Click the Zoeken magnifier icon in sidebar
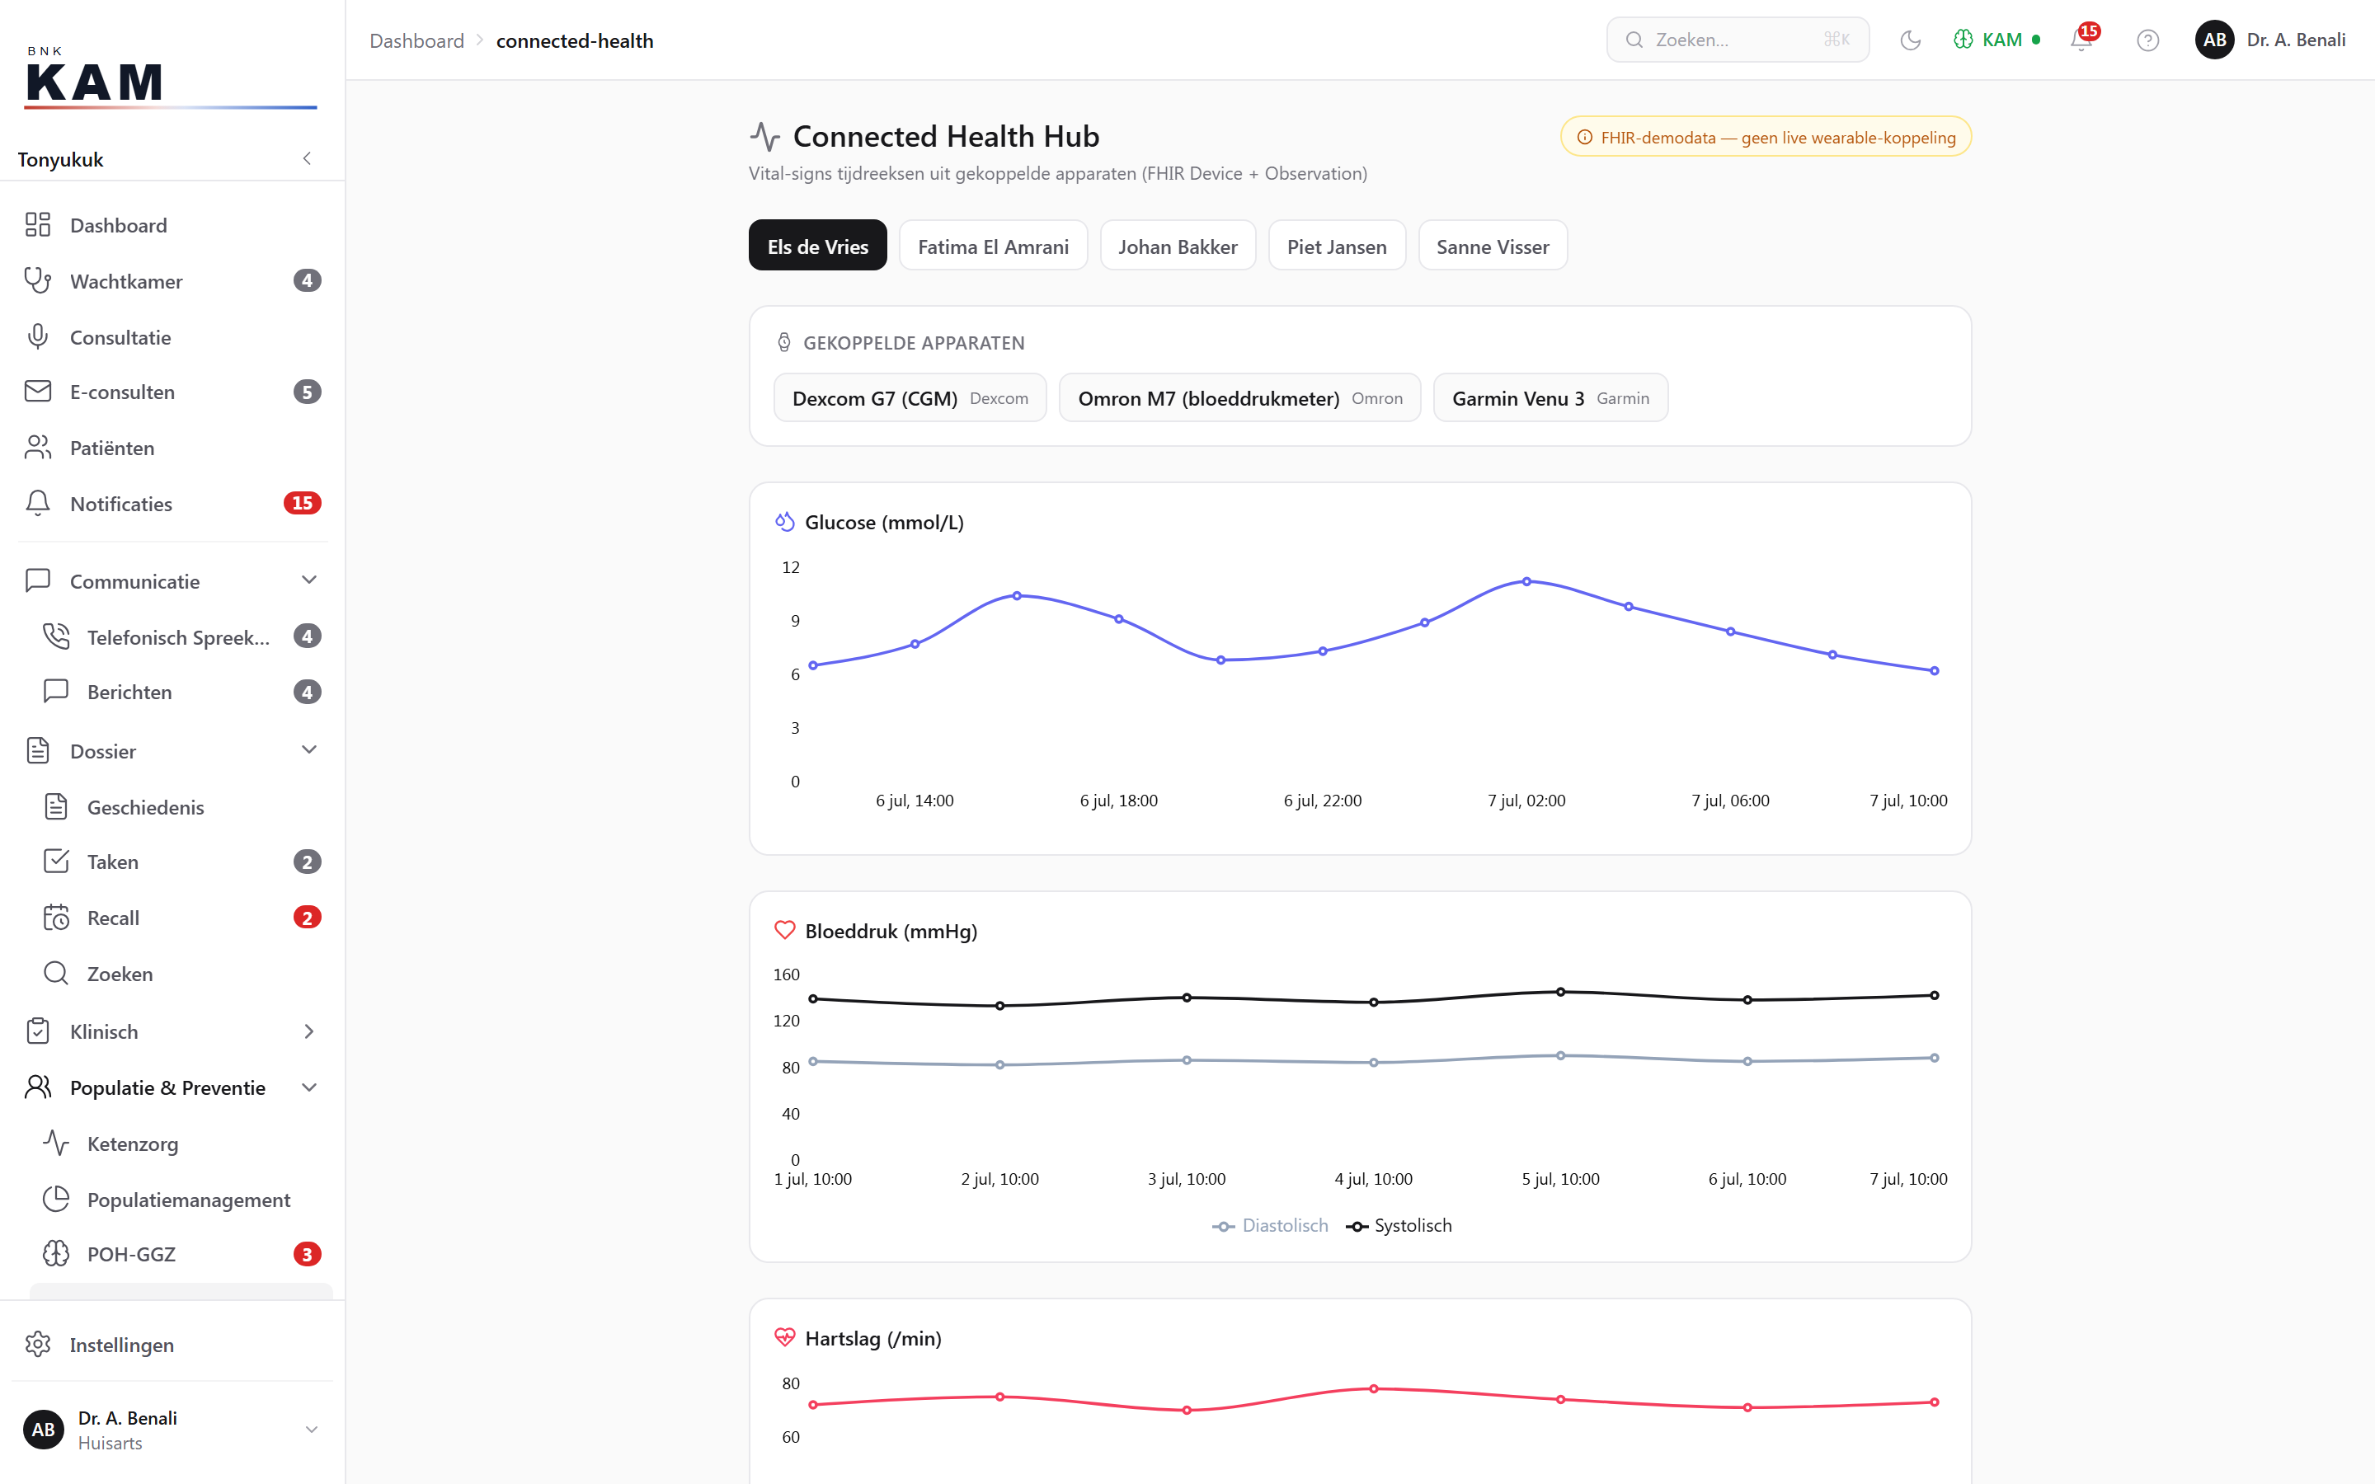Image resolution: width=2375 pixels, height=1484 pixels. tap(56, 974)
